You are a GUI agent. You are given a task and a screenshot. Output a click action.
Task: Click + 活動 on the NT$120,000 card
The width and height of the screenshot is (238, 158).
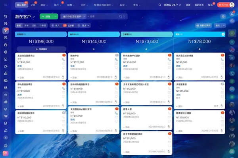coord(73,77)
